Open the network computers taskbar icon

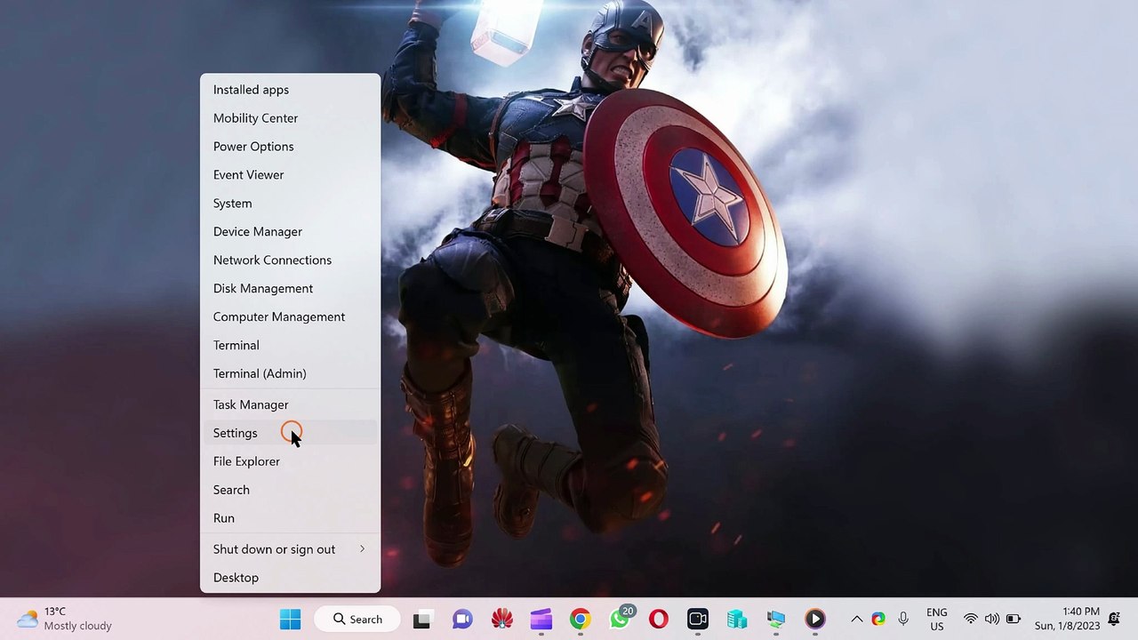click(776, 619)
